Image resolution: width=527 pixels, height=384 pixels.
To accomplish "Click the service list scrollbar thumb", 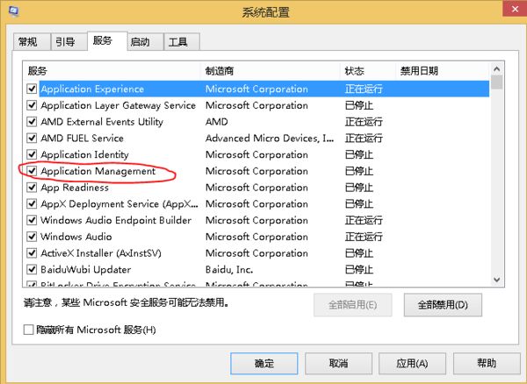I will point(497,82).
